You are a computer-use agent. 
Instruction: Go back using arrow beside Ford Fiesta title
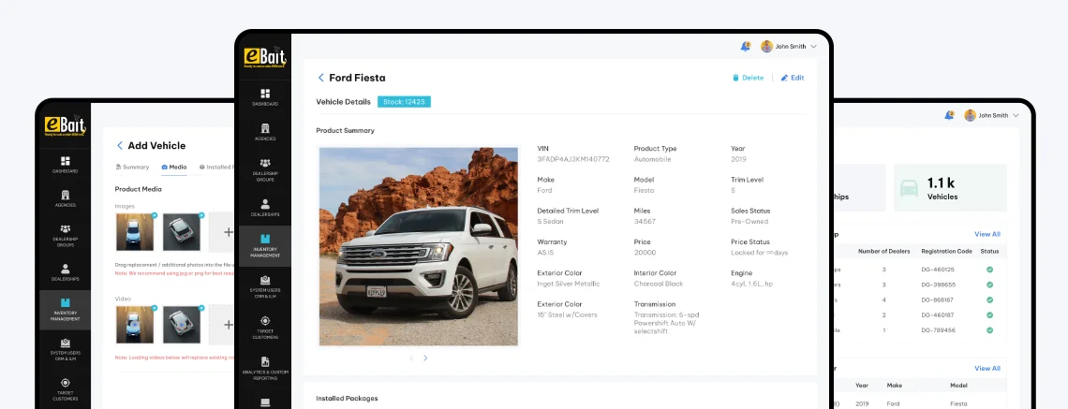coord(320,78)
